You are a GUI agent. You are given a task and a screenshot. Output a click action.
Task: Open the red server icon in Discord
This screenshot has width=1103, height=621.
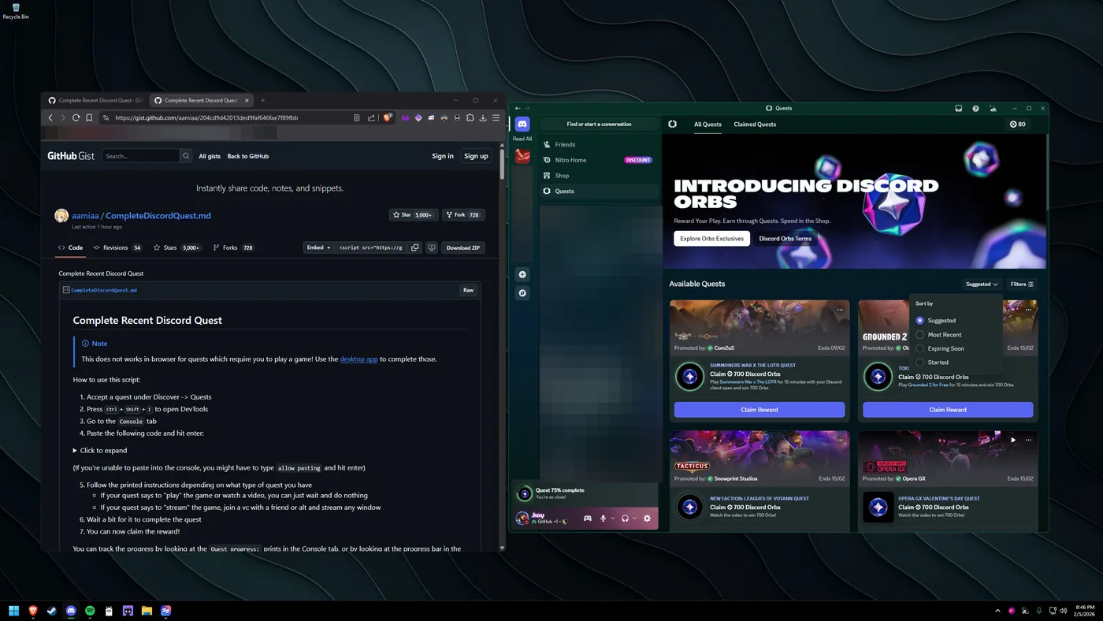click(522, 156)
